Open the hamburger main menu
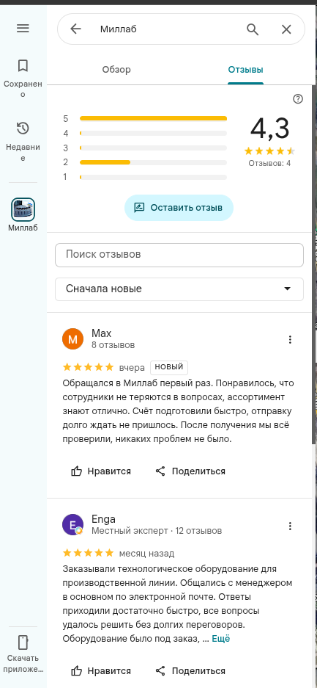The height and width of the screenshot is (688, 317). point(23,29)
